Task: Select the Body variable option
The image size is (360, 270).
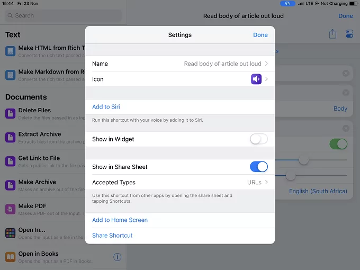Action: (340, 109)
